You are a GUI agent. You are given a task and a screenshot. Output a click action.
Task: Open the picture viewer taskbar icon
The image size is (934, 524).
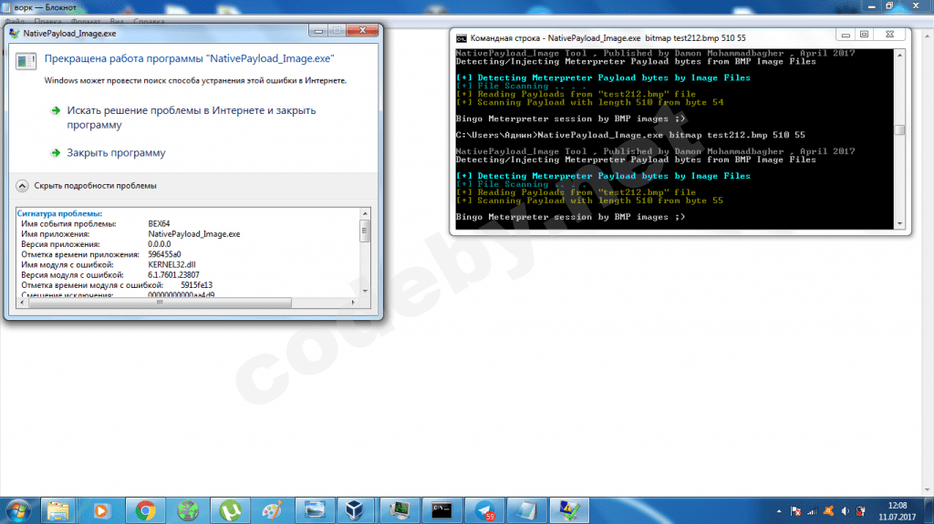315,511
